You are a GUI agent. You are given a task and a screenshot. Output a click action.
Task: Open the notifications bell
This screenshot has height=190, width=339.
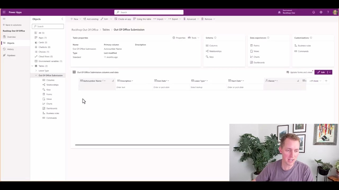(x=314, y=12)
